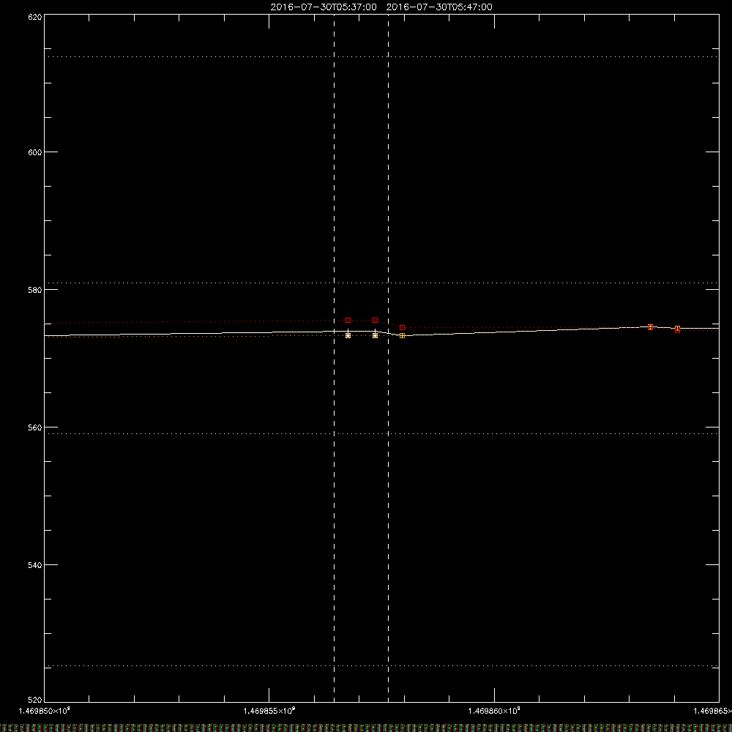Pick the first red square marker between dashed lines
732x732 pixels.
click(348, 321)
